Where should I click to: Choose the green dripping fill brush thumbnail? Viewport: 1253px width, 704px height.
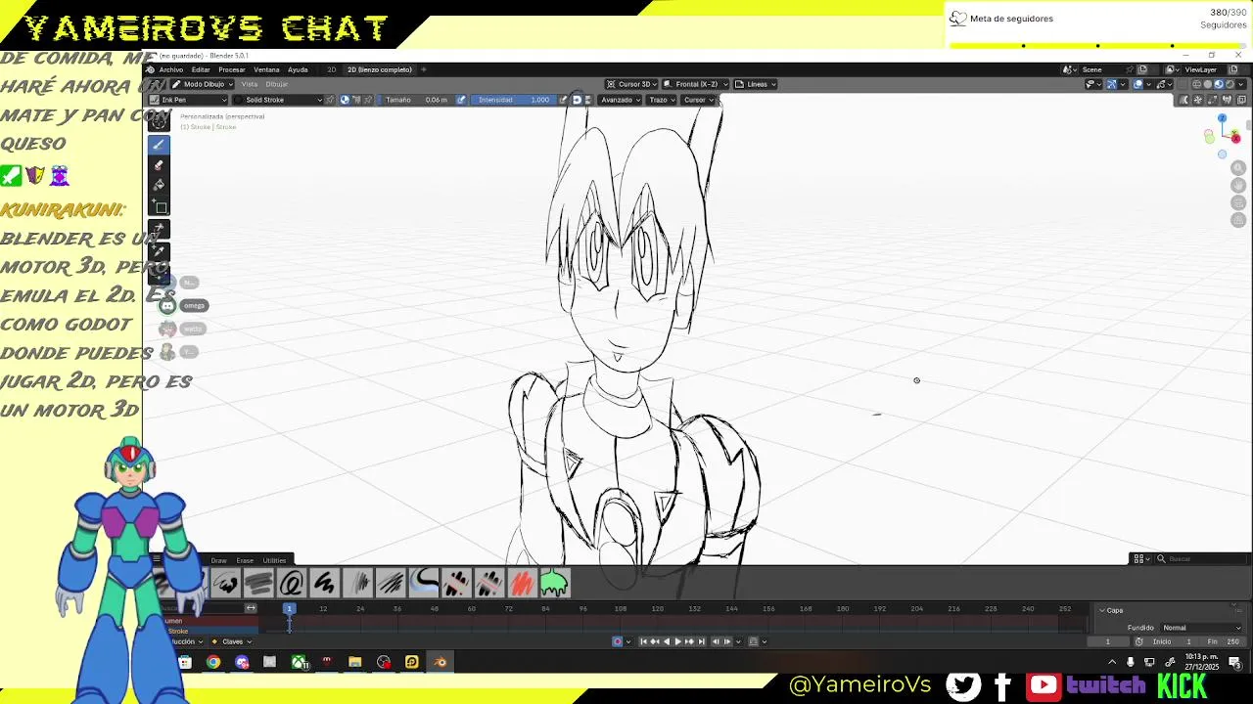coord(554,584)
